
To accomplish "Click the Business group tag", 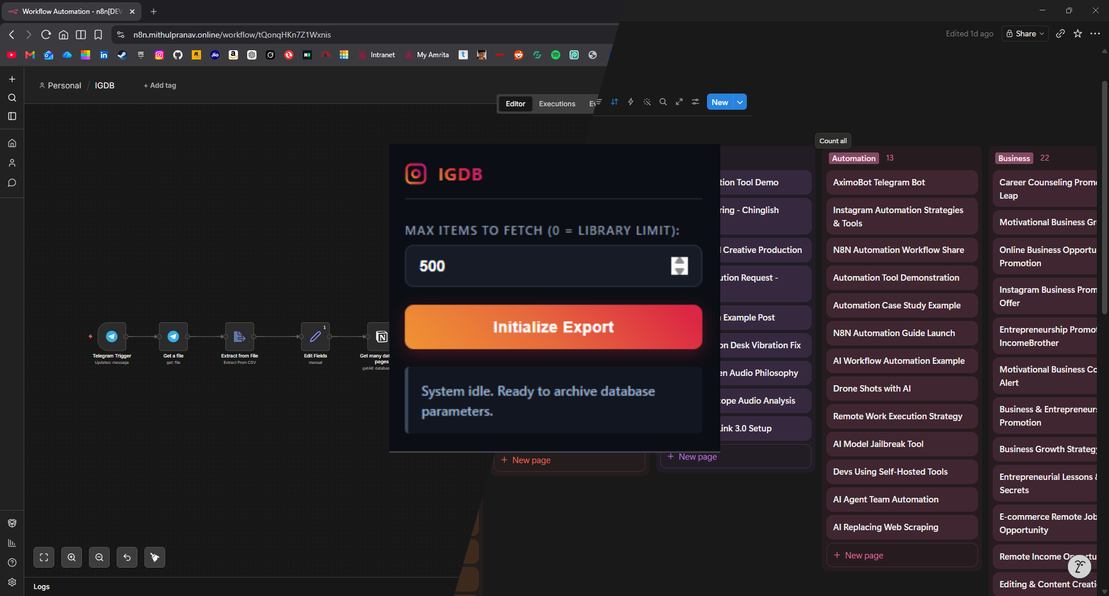I will 1014,158.
